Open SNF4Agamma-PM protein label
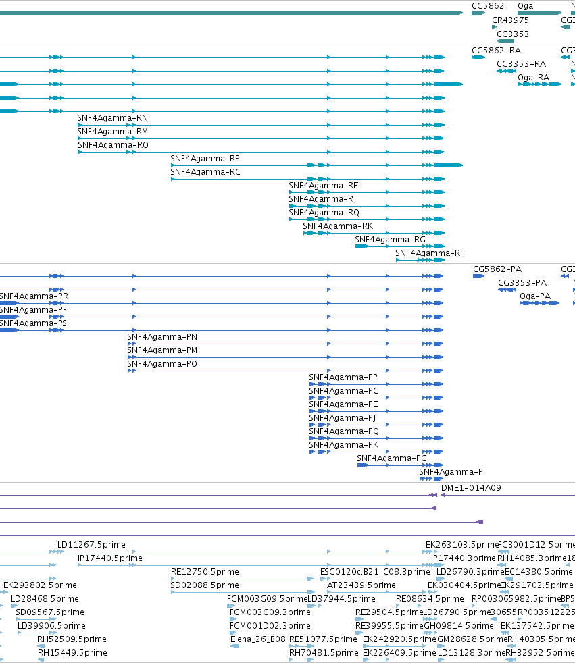This screenshot has width=575, height=663. point(162,350)
